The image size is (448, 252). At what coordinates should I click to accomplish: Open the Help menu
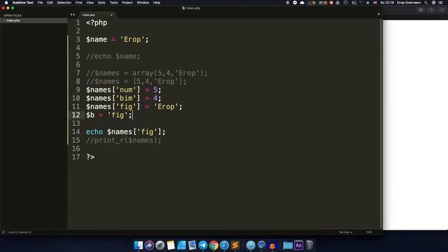click(157, 3)
